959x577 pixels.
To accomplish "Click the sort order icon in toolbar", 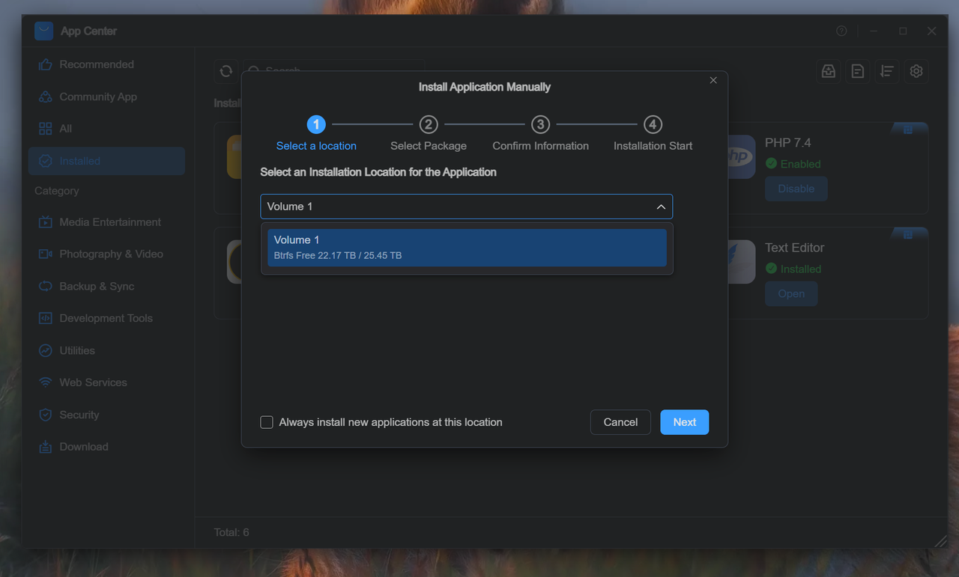I will click(887, 71).
